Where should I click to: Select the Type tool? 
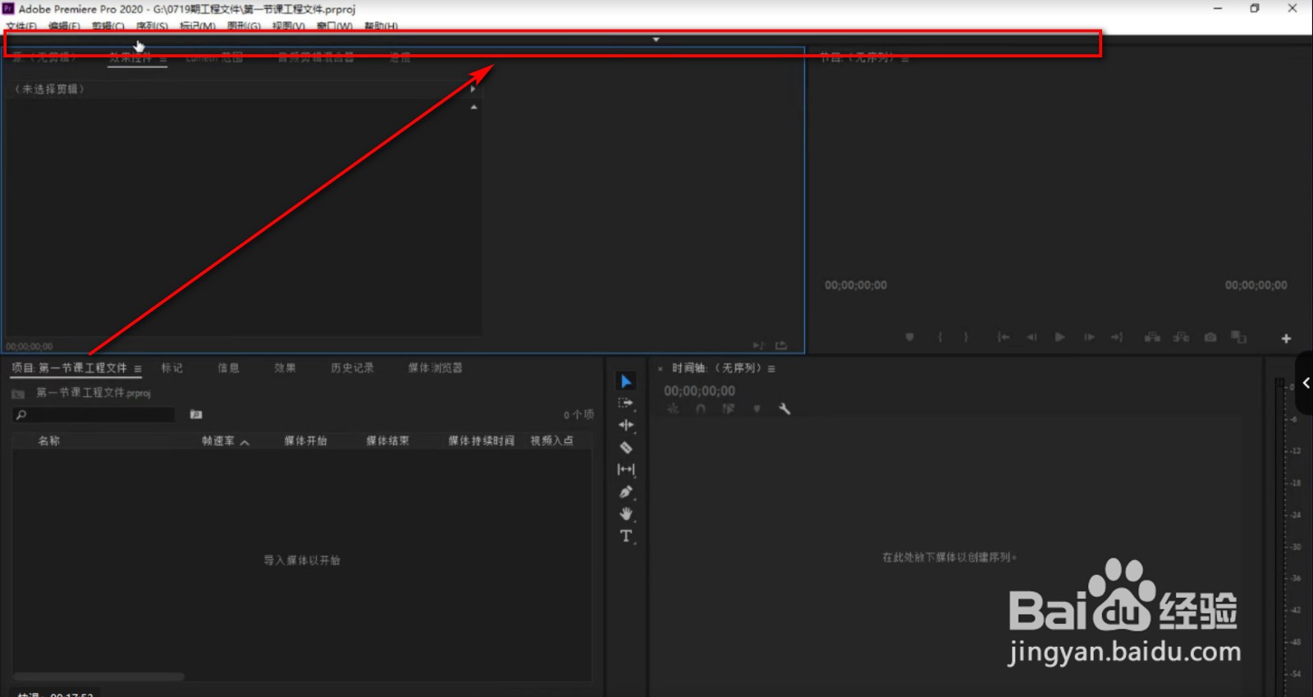click(626, 536)
